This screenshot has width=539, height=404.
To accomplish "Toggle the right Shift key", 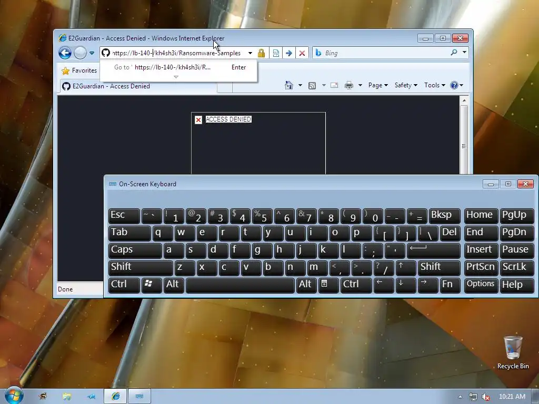I will coord(439,268).
